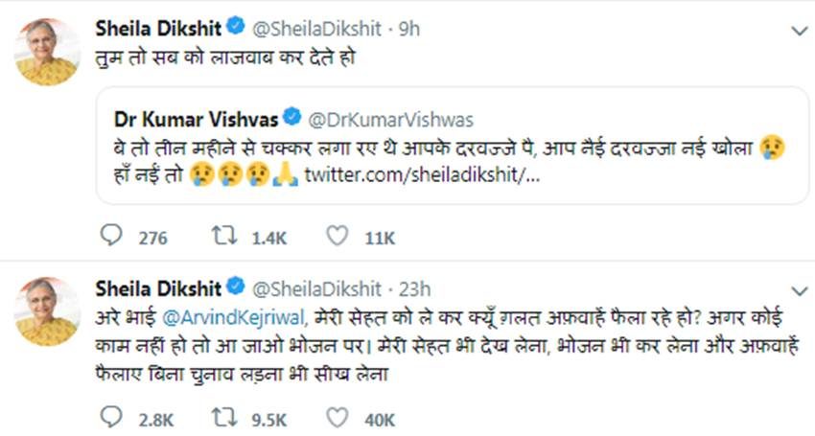Viewport: 815px width, 436px height.
Task: Reply to the second tweet (2.8K replies)
Action: tap(109, 419)
